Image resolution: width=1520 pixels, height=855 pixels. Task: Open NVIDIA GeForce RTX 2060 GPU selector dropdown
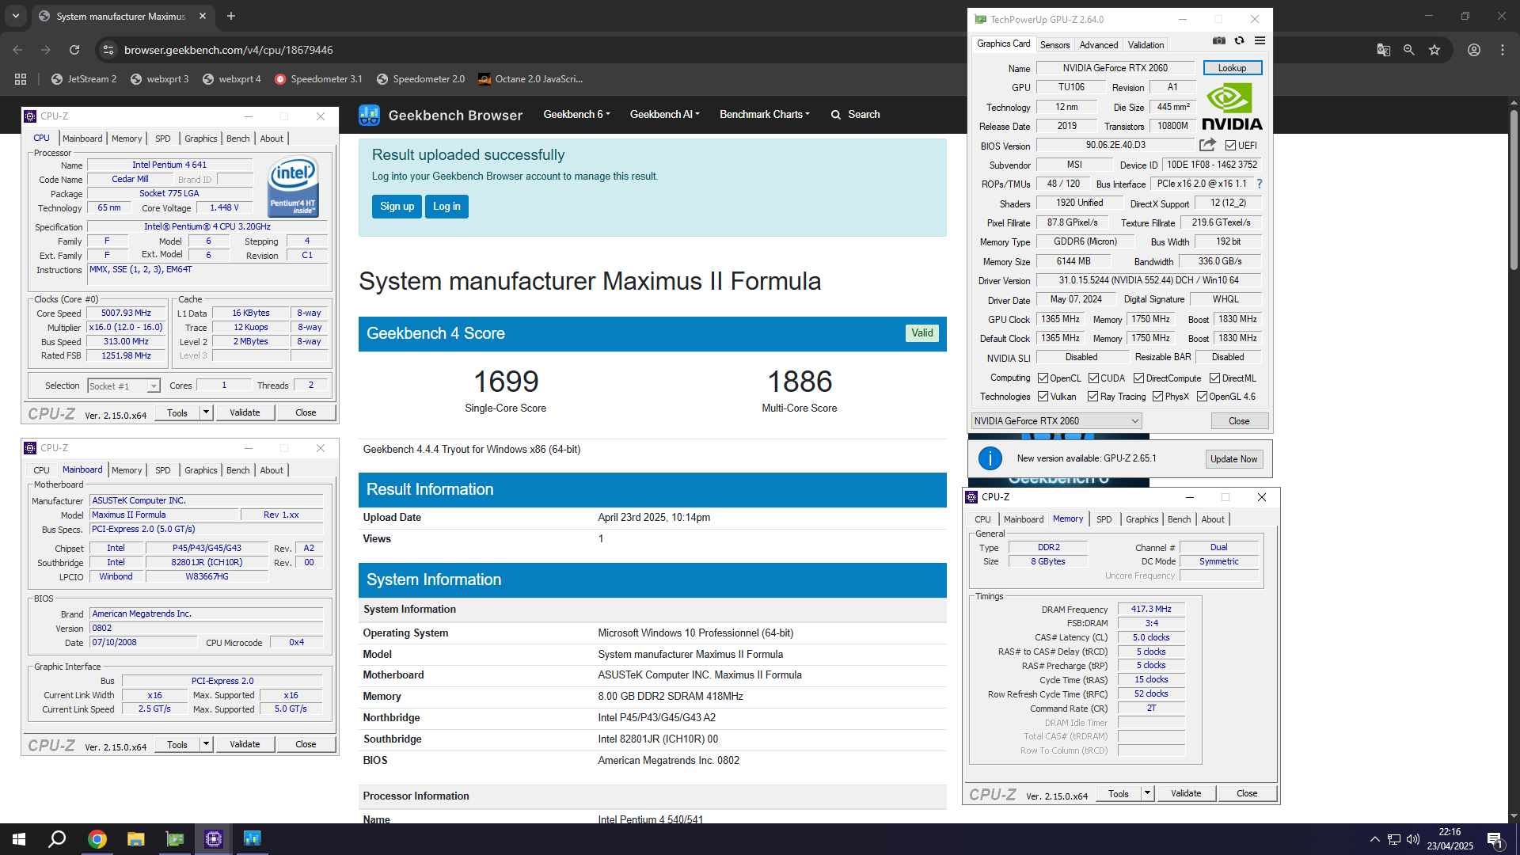tap(1056, 421)
